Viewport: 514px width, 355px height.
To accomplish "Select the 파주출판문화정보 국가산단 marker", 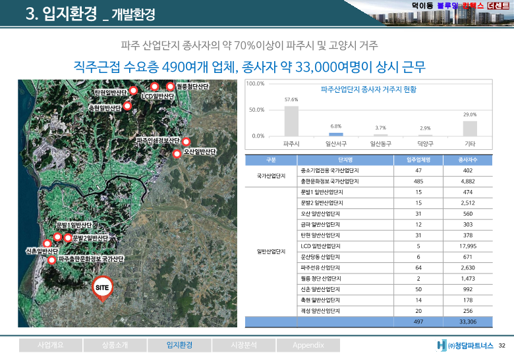I will 51,260.
